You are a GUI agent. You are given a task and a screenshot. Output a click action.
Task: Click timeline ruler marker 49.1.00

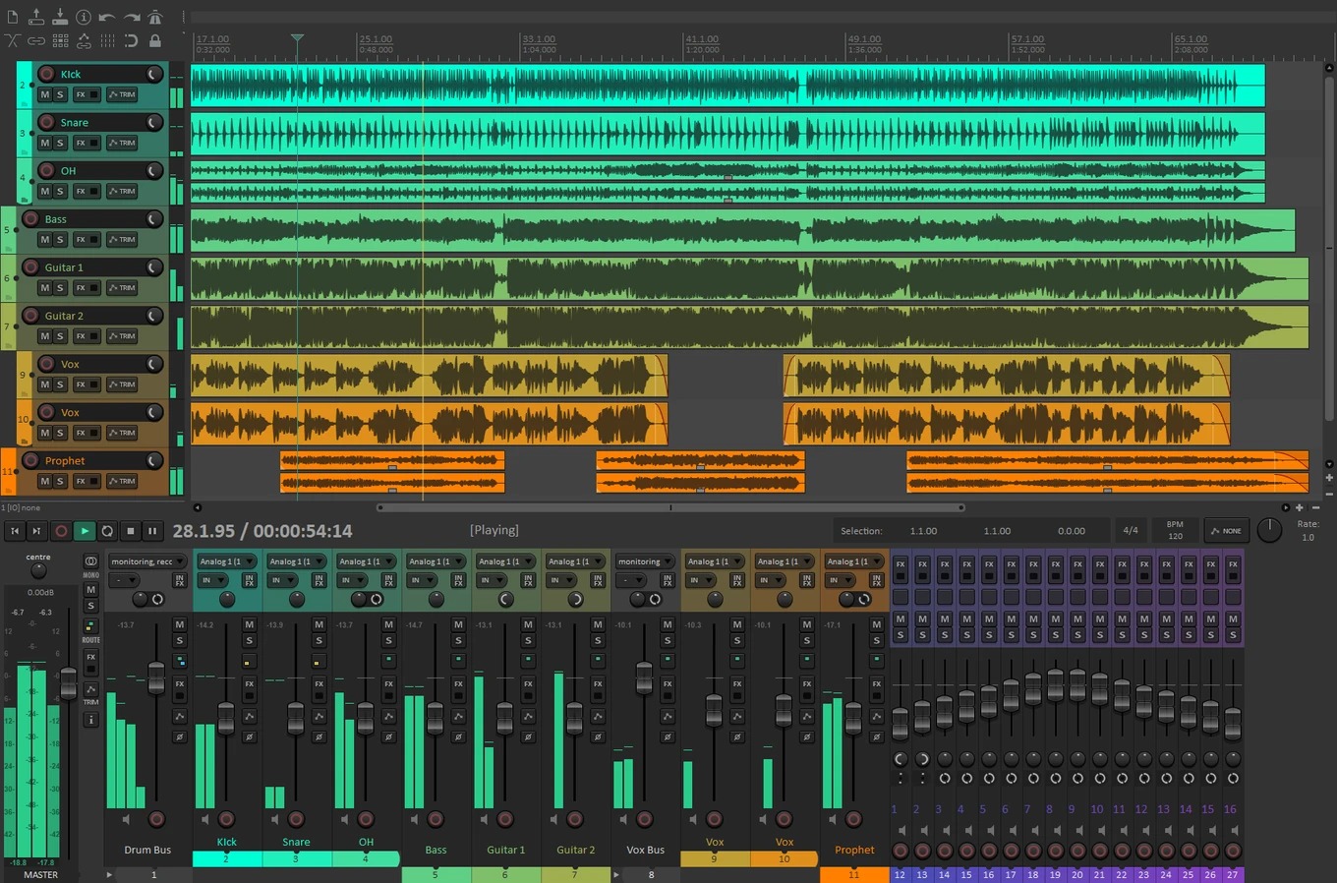(865, 39)
